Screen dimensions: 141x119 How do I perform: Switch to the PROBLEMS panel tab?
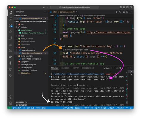(x=65, y=68)
